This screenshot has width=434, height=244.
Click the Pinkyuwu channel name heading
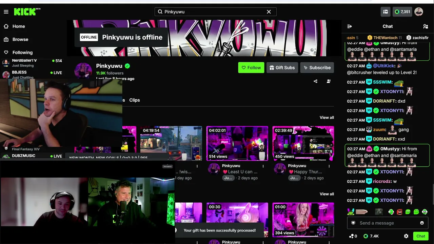tap(109, 66)
